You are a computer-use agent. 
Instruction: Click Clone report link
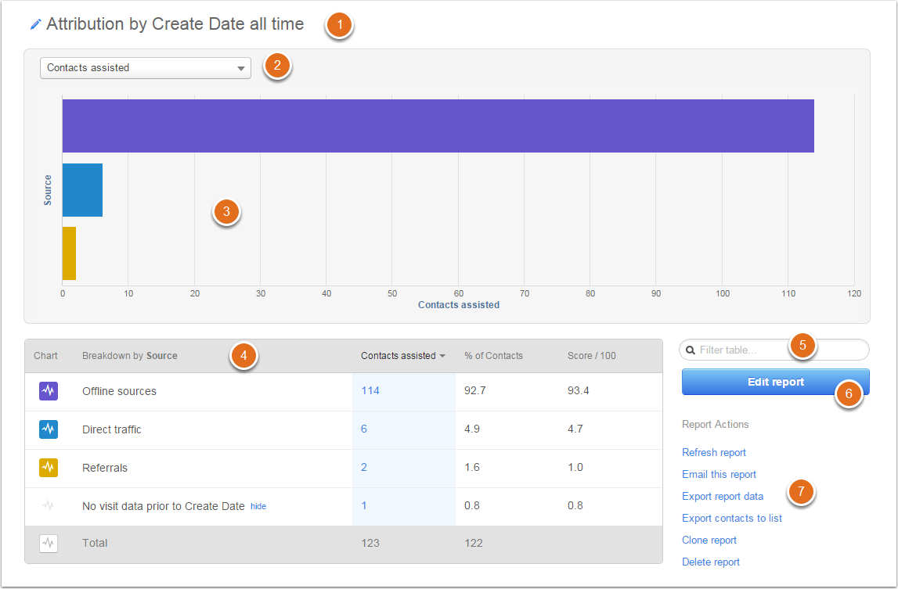pos(709,540)
